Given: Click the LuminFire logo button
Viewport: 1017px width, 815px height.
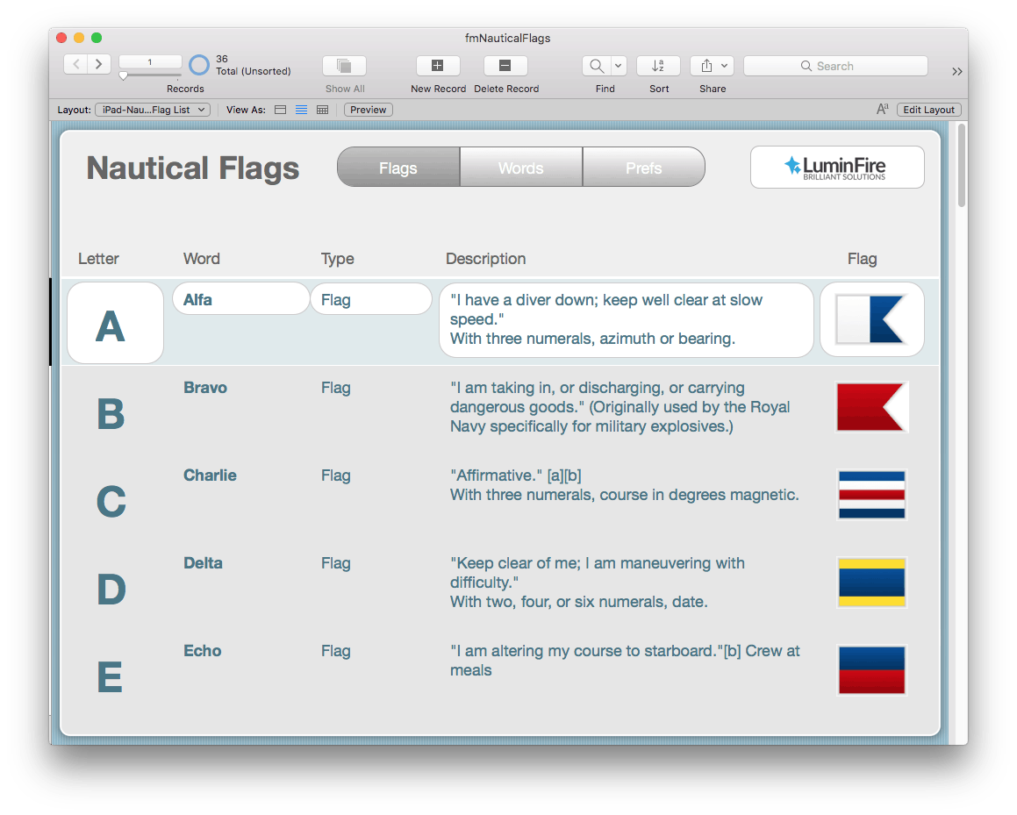Looking at the screenshot, I should click(x=837, y=167).
